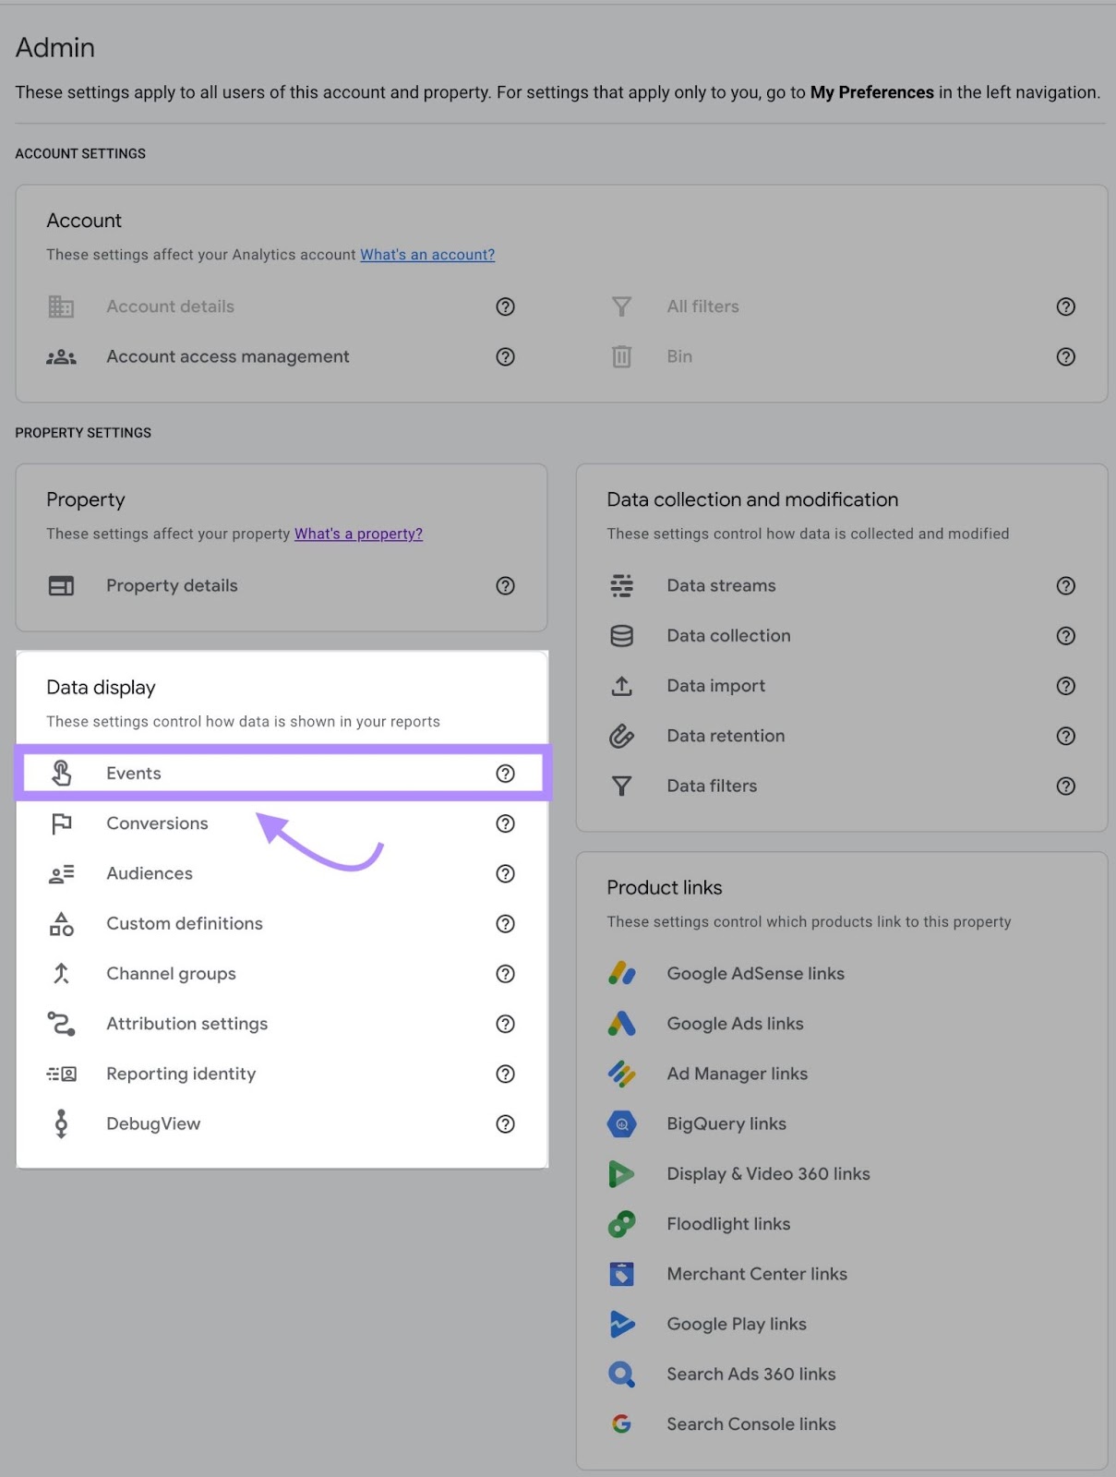Open help for DebugView
The height and width of the screenshot is (1477, 1116).
pyautogui.click(x=505, y=1123)
